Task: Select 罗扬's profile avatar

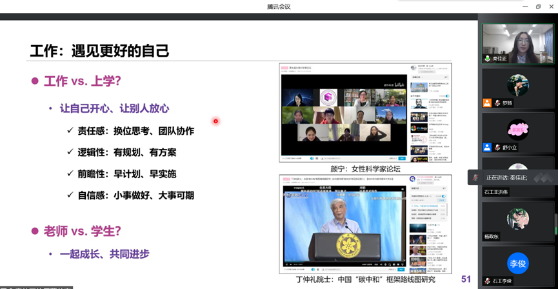Action: pos(517,85)
